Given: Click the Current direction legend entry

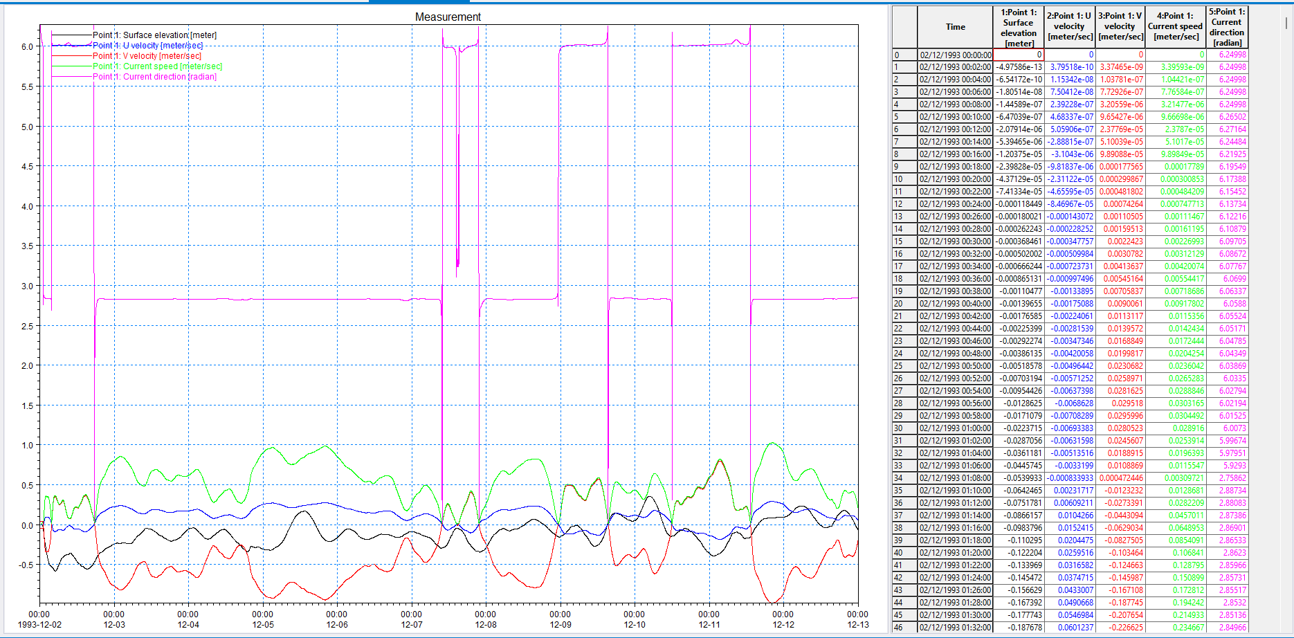Looking at the screenshot, I should click(154, 77).
